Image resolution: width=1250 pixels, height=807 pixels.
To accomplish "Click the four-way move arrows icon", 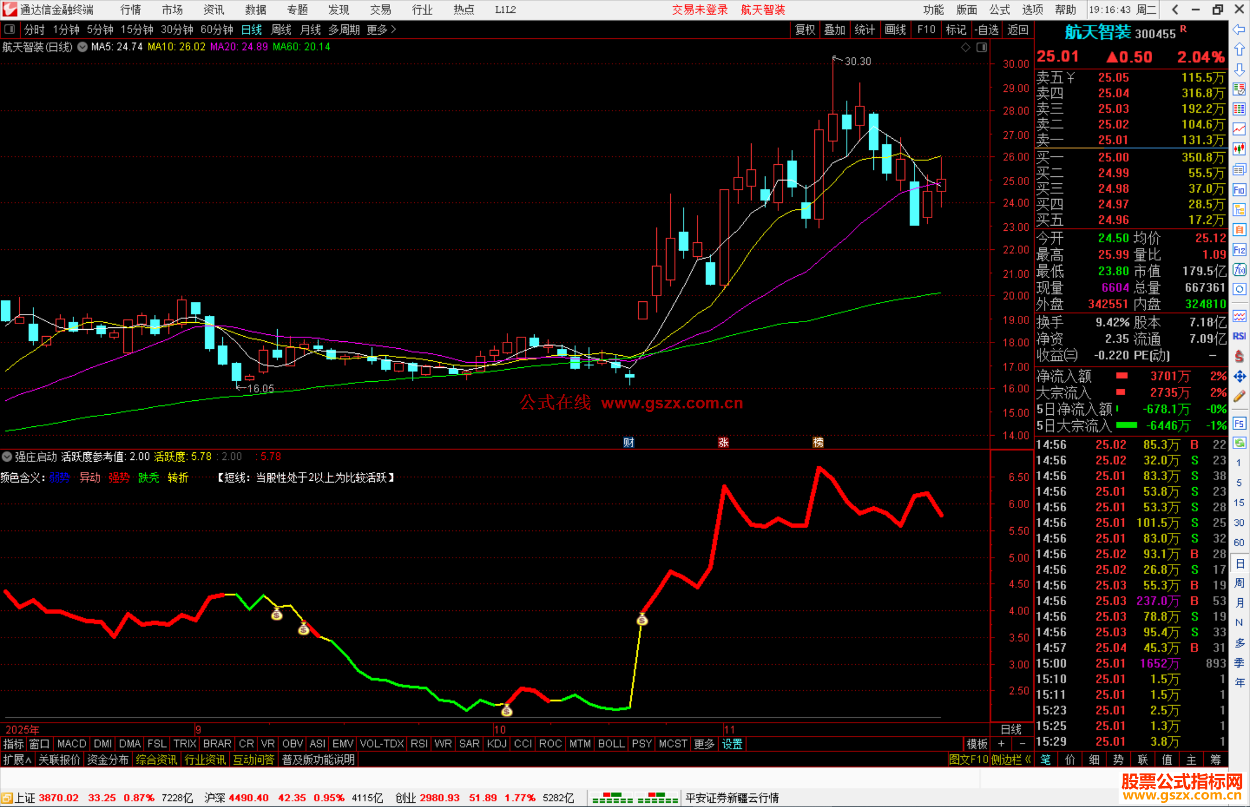I will click(1239, 377).
